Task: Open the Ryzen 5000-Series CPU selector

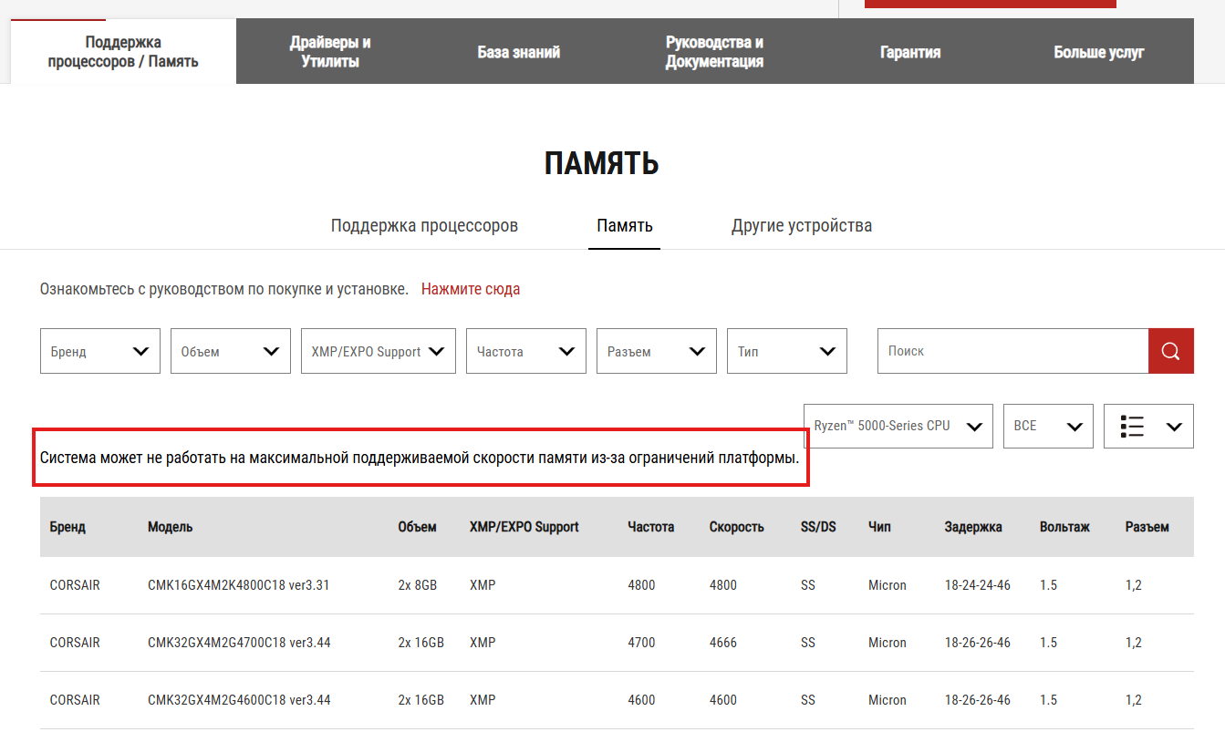Action: [897, 426]
